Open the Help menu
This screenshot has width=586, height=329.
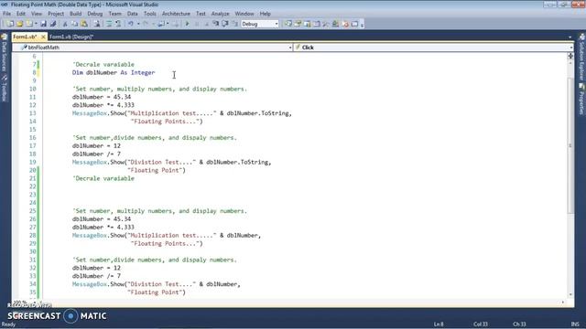[x=265, y=14]
